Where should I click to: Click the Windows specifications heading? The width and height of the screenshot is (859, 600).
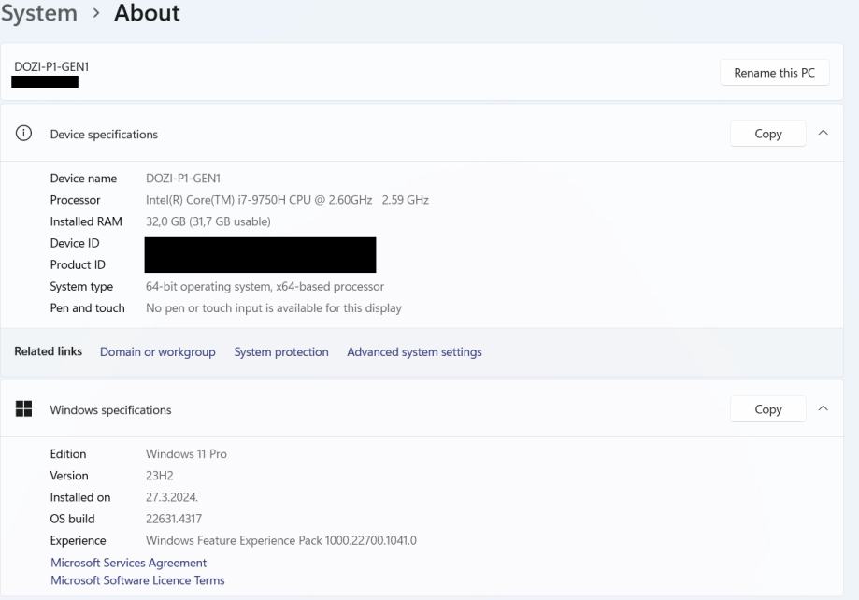coord(110,410)
